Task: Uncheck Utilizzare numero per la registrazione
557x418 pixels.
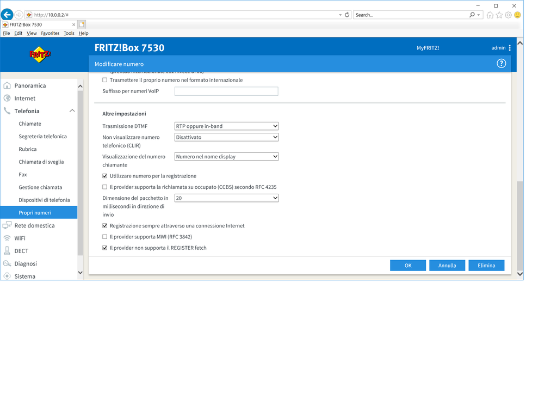Action: click(105, 176)
